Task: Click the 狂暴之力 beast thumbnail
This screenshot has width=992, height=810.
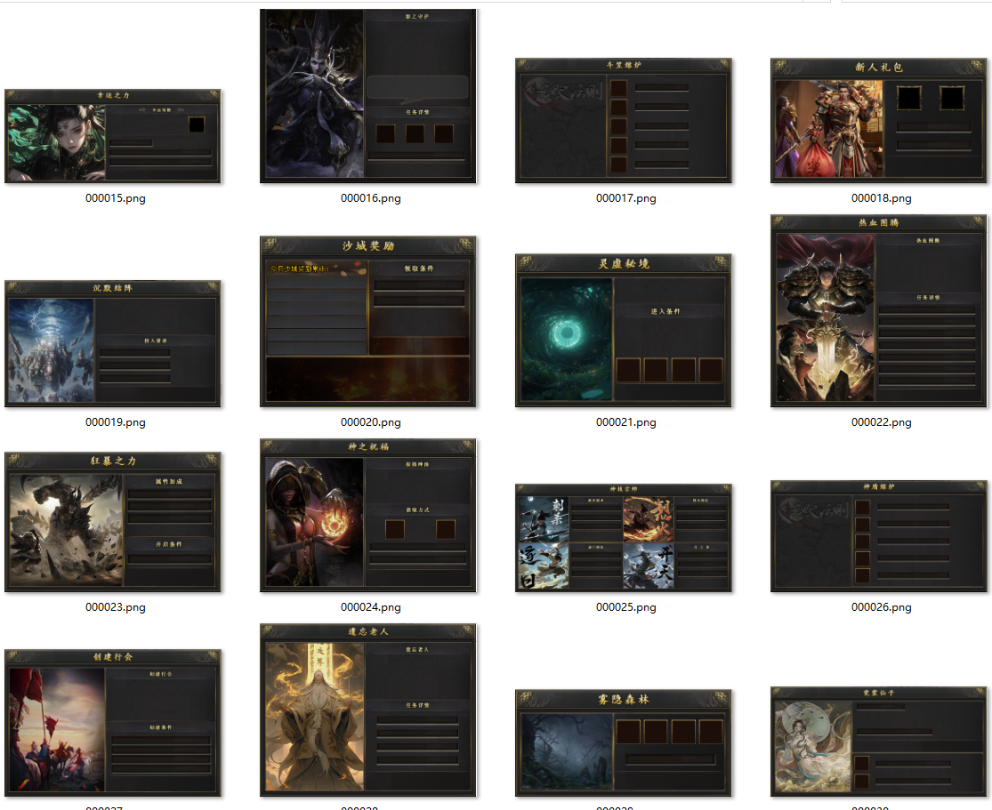Action: click(113, 522)
